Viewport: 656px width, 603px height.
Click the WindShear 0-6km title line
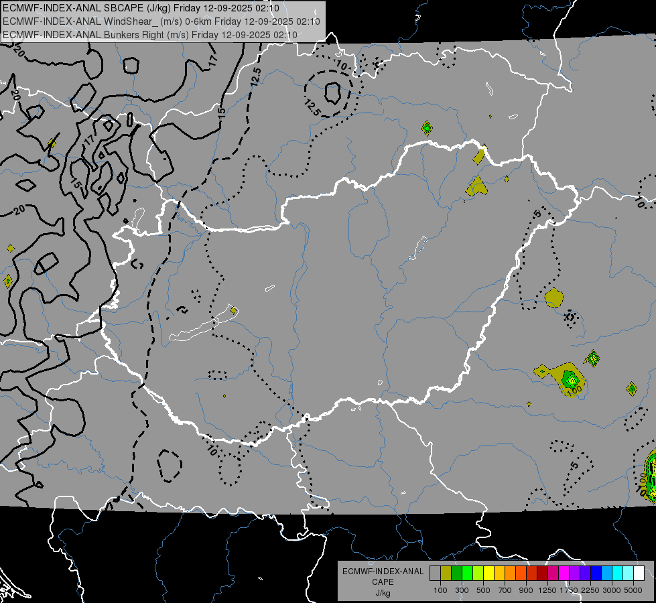161,21
